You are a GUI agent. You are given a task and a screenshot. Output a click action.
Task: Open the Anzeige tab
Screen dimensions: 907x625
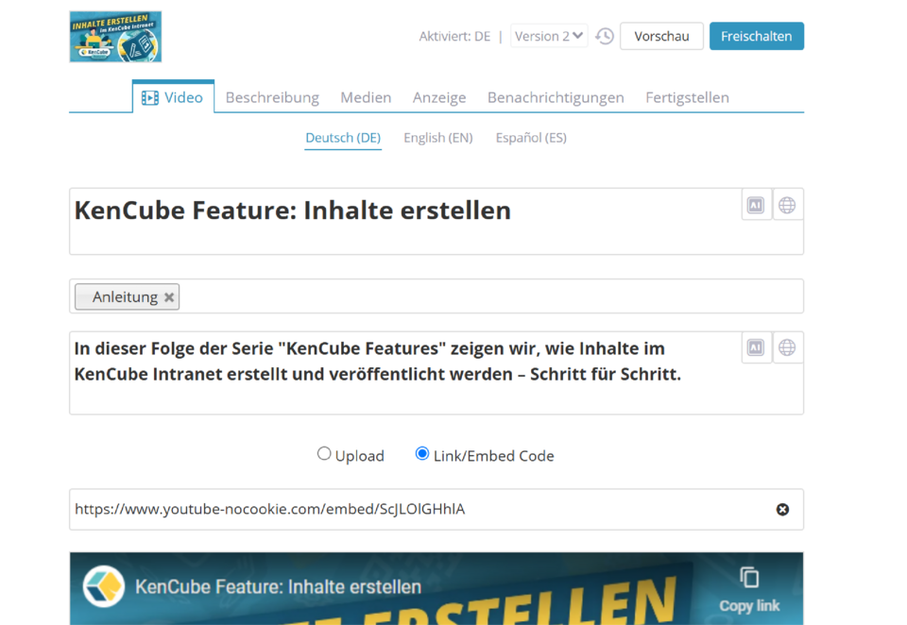point(439,97)
